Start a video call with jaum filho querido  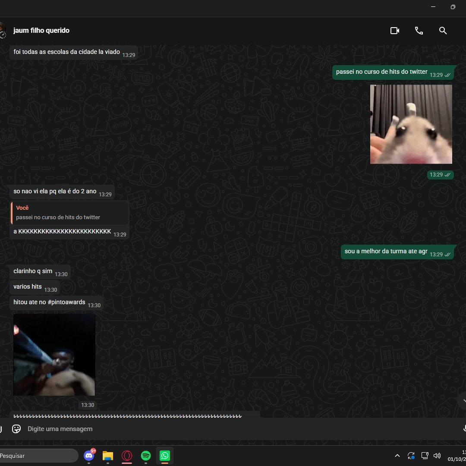pyautogui.click(x=395, y=31)
